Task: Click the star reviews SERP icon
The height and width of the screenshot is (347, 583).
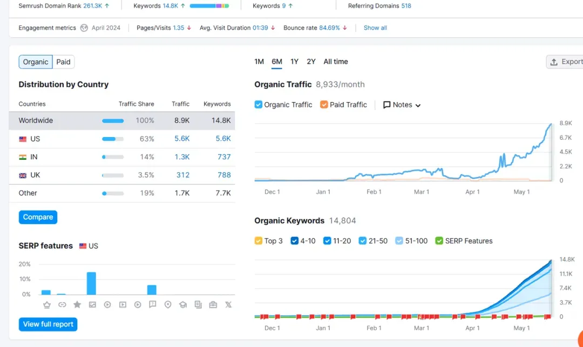Action: click(77, 305)
